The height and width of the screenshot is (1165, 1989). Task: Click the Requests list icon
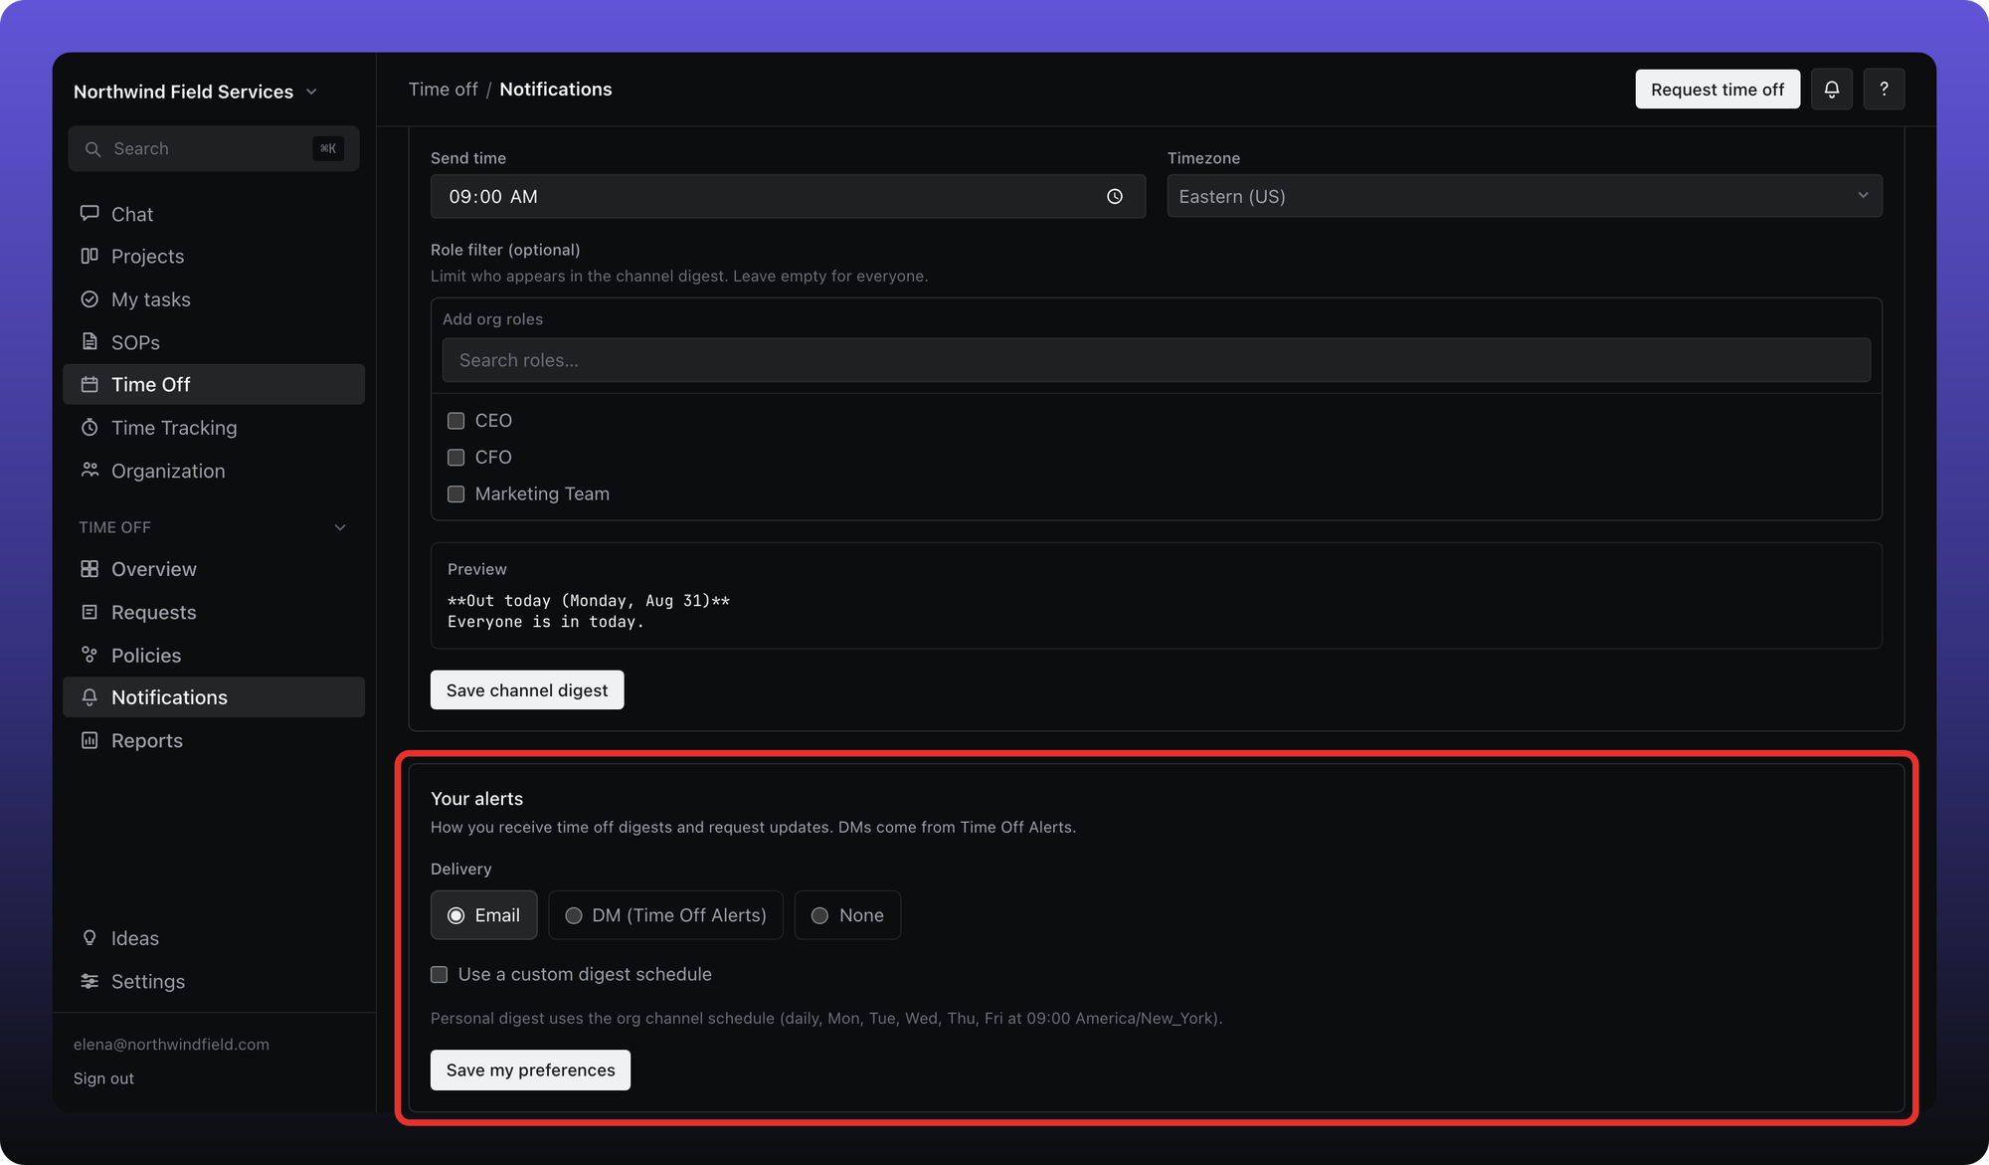coord(90,612)
